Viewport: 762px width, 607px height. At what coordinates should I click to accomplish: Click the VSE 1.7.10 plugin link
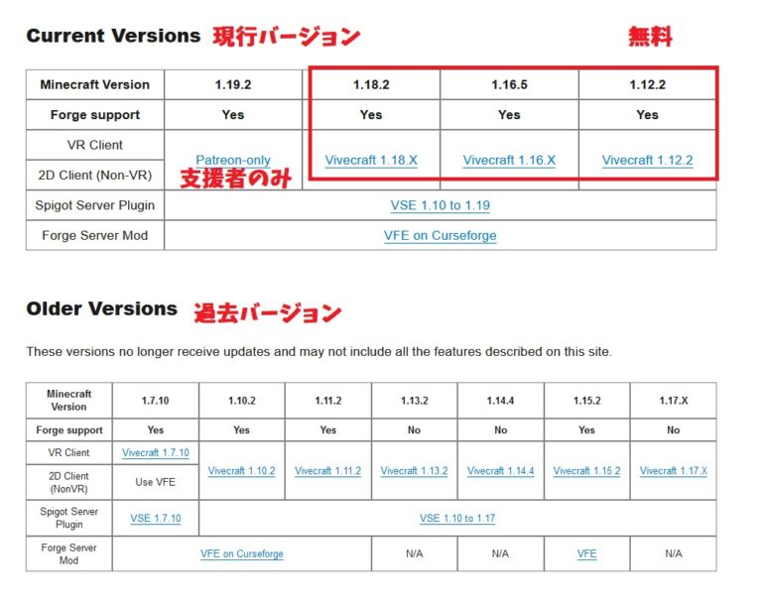156,518
